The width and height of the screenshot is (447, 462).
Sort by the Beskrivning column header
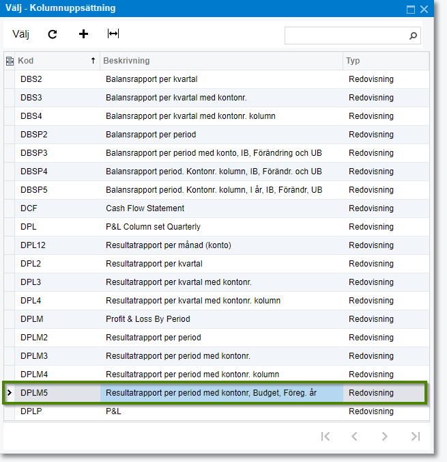click(x=218, y=61)
